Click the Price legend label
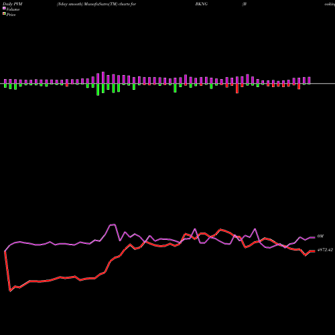Screen dimensions: 335x335 11,15
